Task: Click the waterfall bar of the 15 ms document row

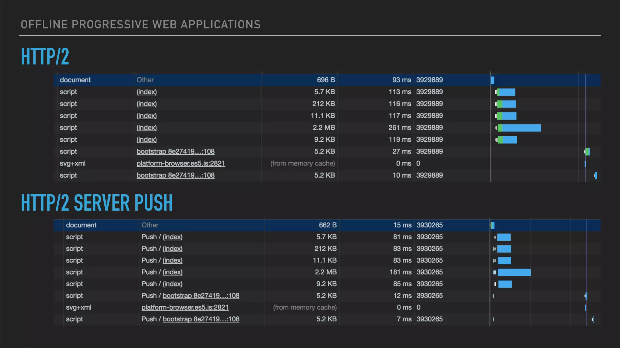Action: tap(493, 225)
